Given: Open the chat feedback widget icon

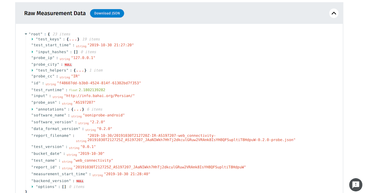Looking at the screenshot, I should 355,185.
